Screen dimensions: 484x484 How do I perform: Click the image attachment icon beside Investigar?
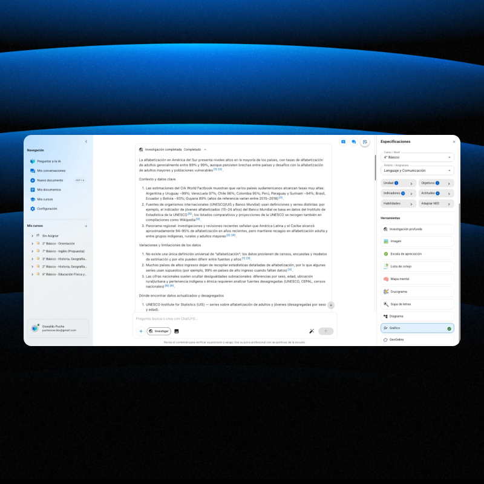pyautogui.click(x=177, y=331)
